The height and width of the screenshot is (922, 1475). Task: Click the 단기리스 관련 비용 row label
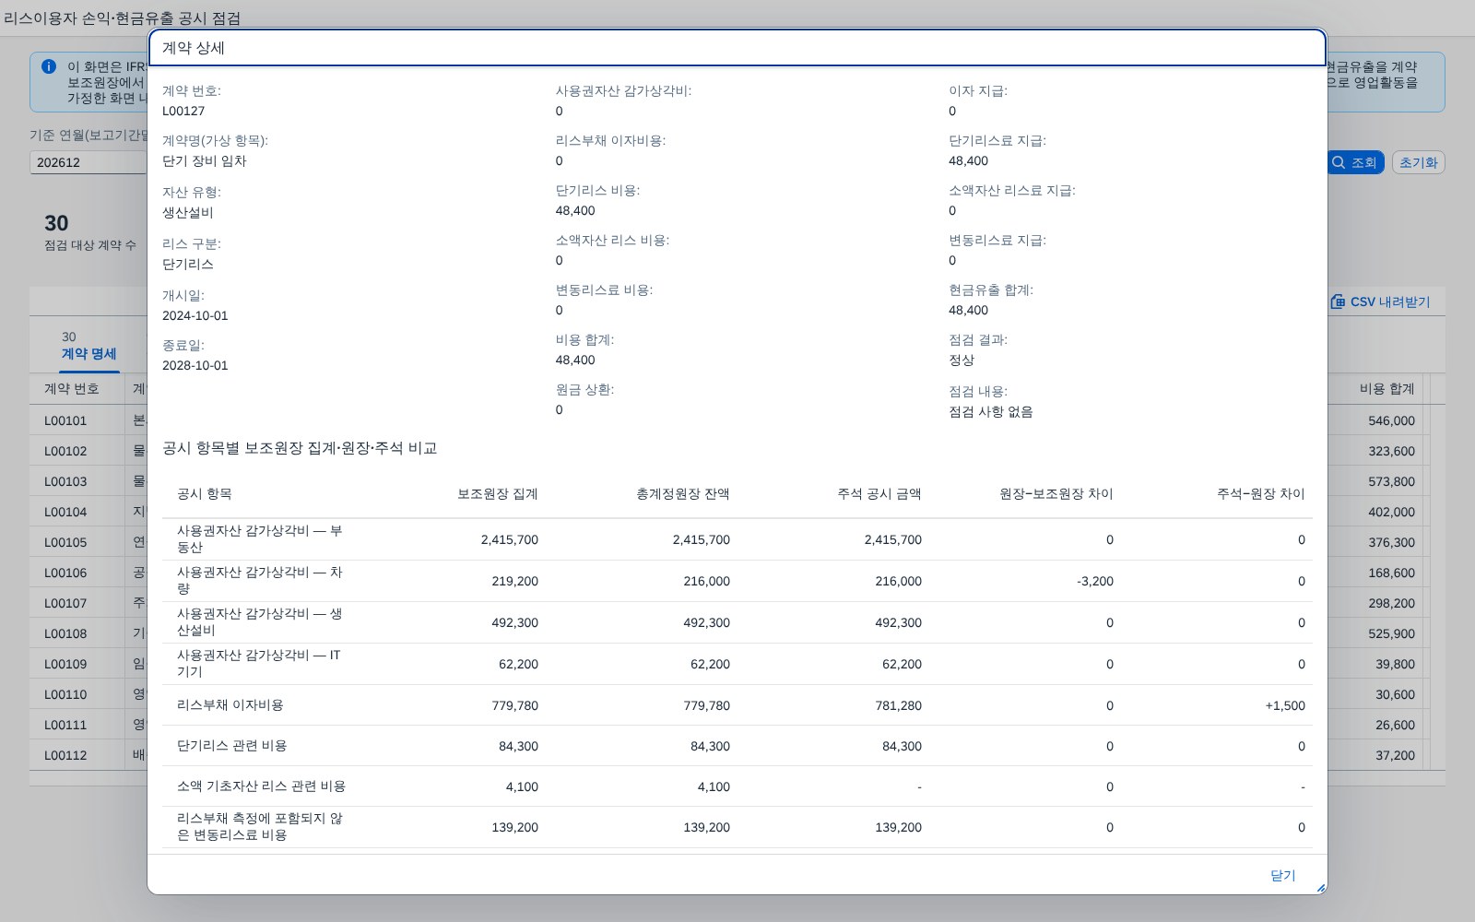[232, 746]
